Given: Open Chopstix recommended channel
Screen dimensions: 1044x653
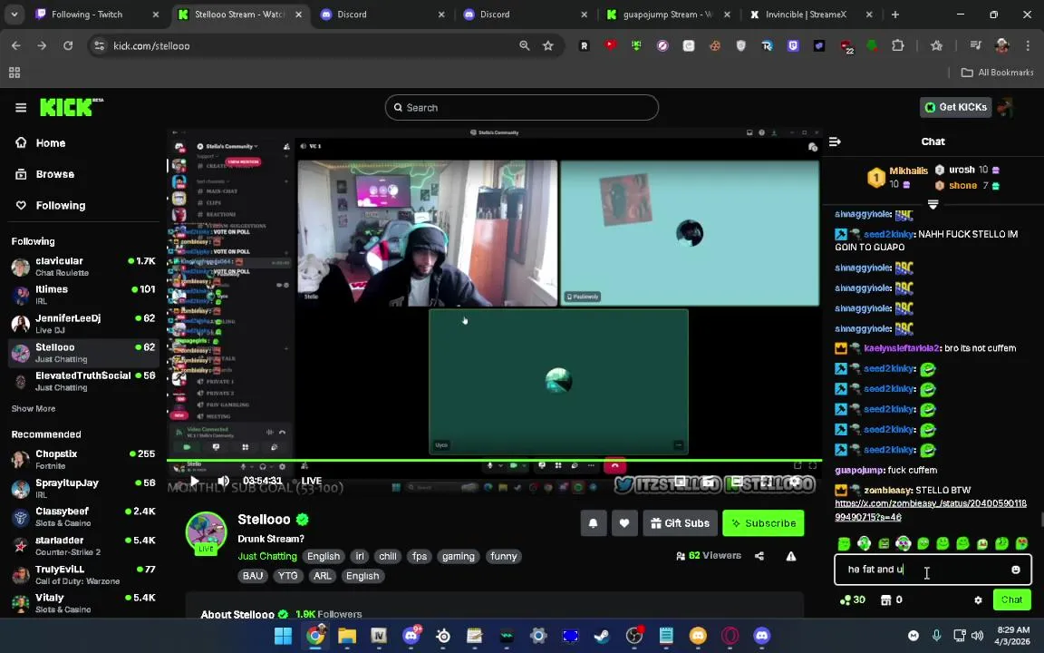Looking at the screenshot, I should pos(84,459).
